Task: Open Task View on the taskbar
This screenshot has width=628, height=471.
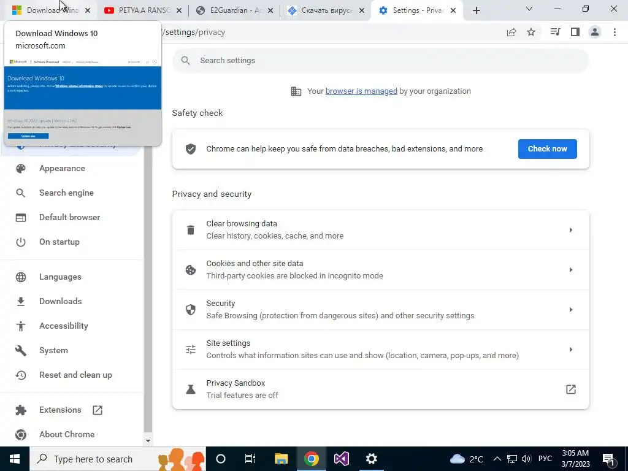Action: pyautogui.click(x=250, y=459)
